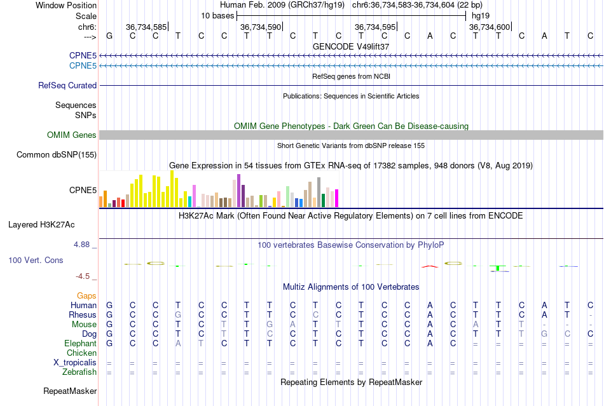The height and width of the screenshot is (406, 604).
Task: Click the red peak in PhyloP conservation
Action: click(x=430, y=266)
